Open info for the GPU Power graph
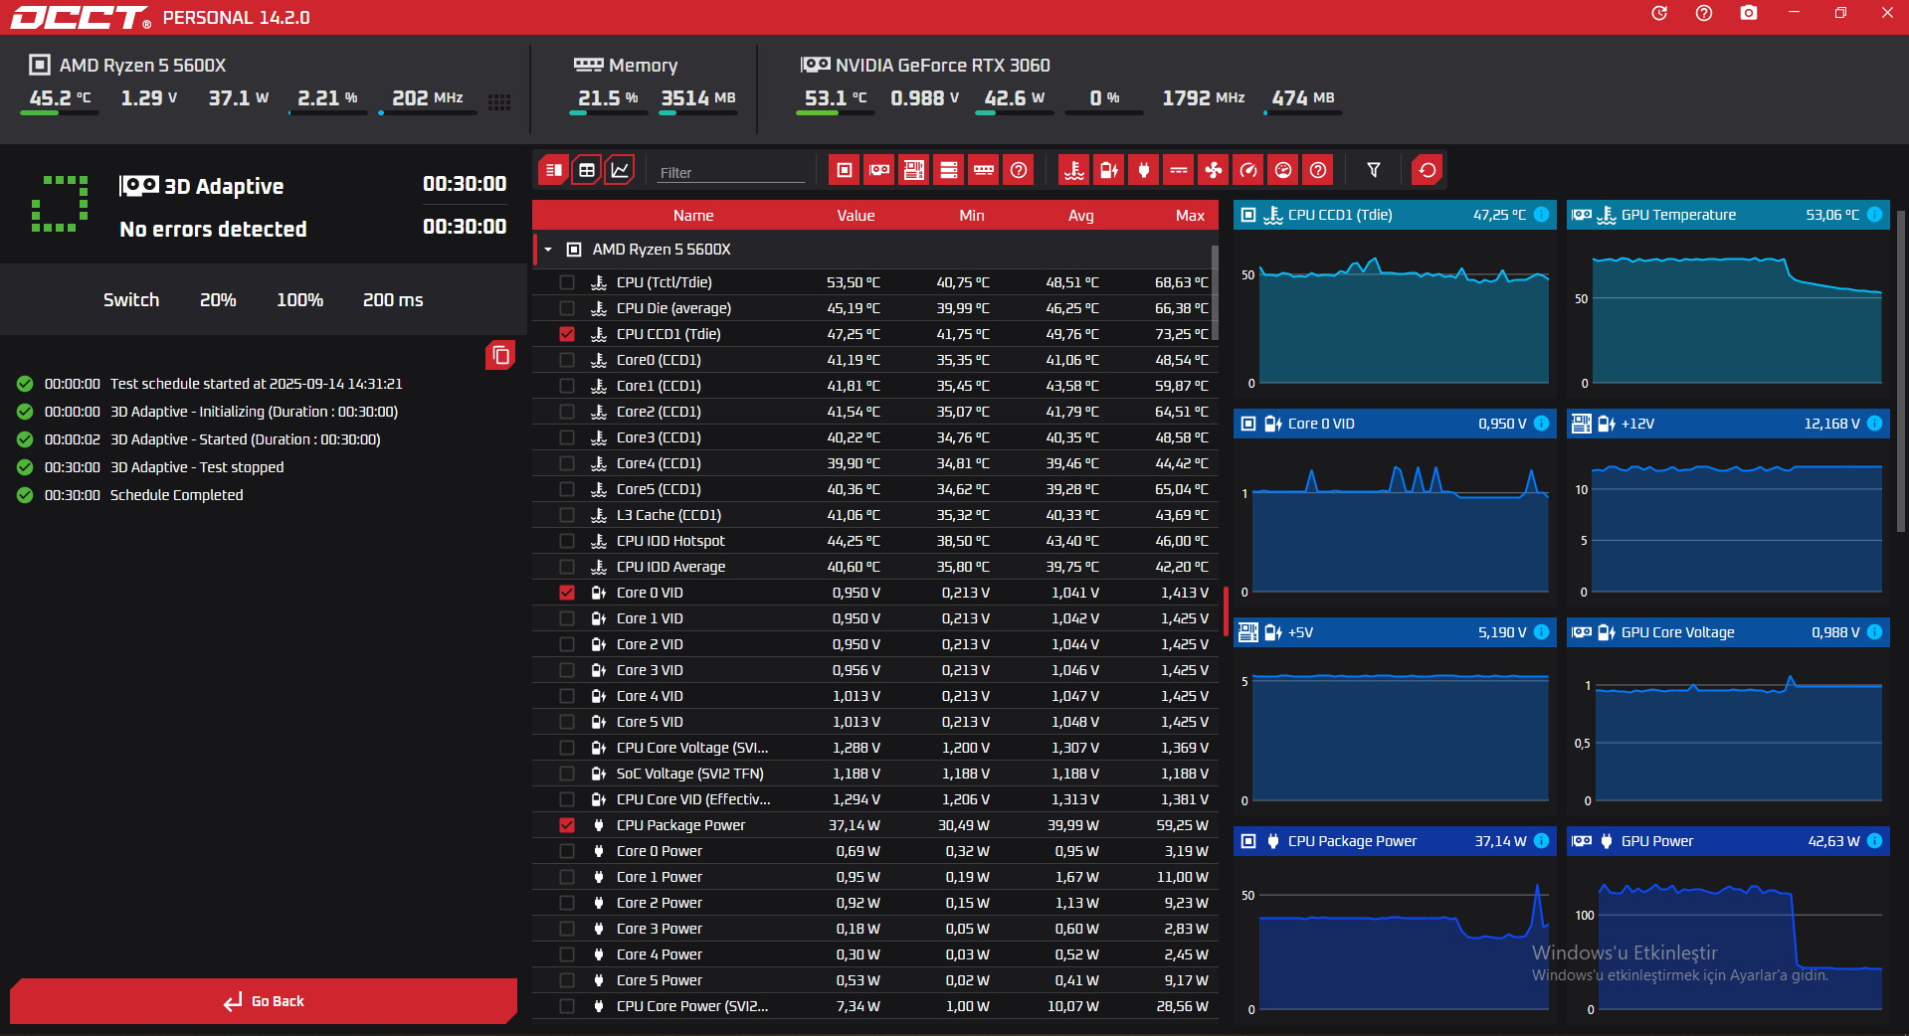 (x=1874, y=841)
